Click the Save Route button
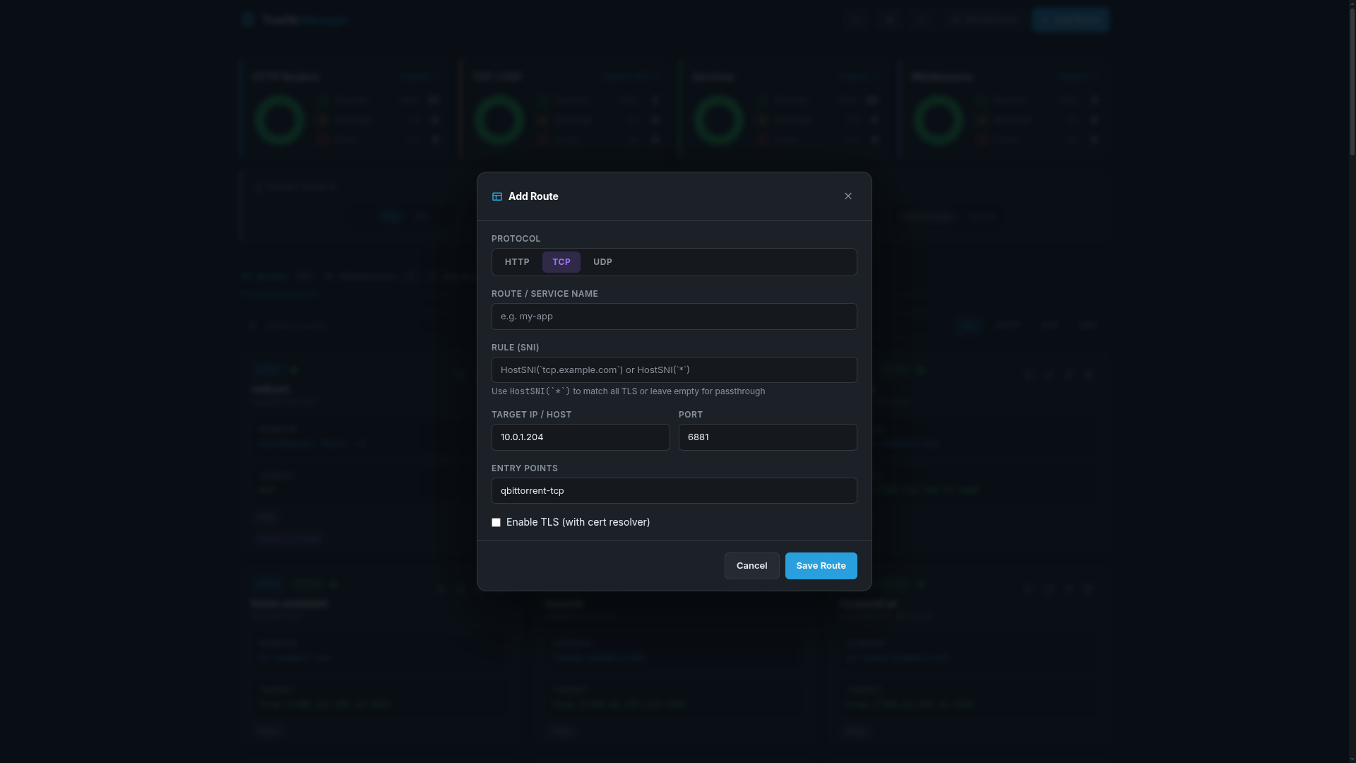Image resolution: width=1356 pixels, height=763 pixels. pos(821,565)
